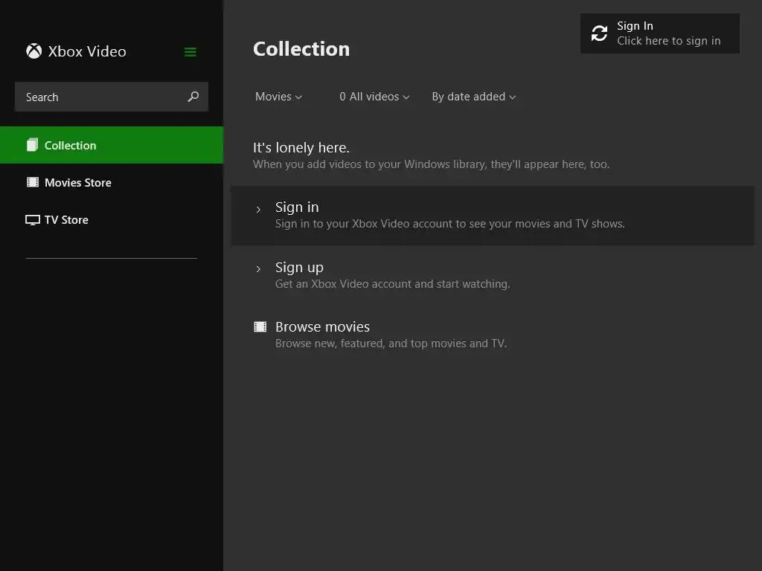The image size is (762, 571).
Task: Click the Xbox logo icon
Action: pos(33,51)
